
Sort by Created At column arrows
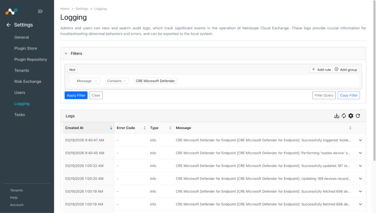tap(111, 128)
